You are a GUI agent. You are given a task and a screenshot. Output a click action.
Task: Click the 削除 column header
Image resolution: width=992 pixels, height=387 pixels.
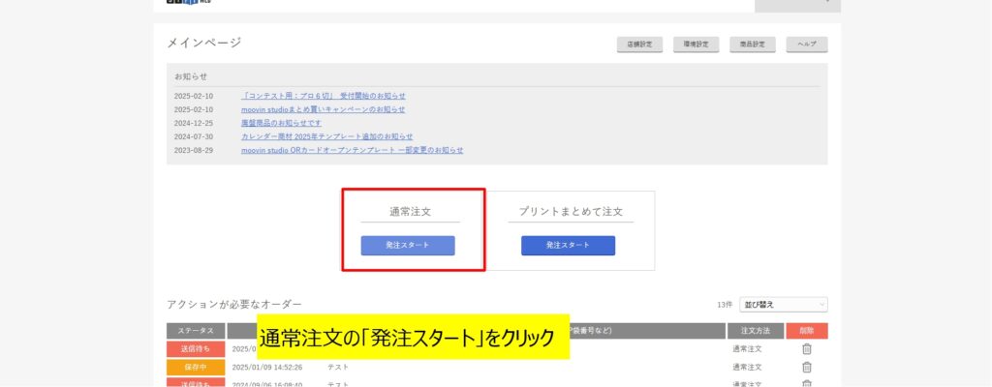(x=807, y=331)
